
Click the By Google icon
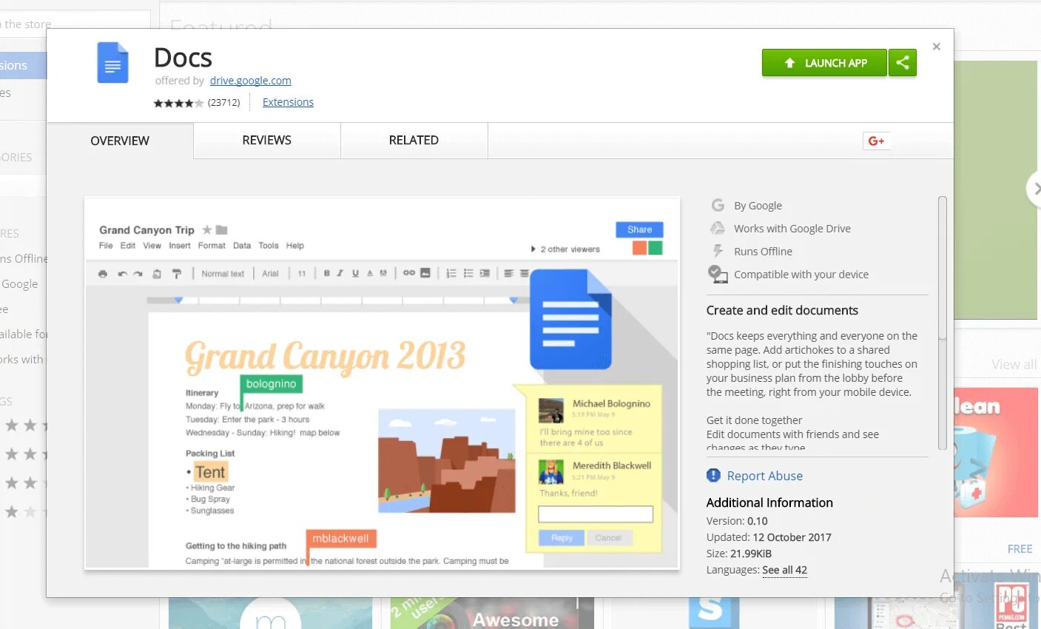click(x=718, y=205)
